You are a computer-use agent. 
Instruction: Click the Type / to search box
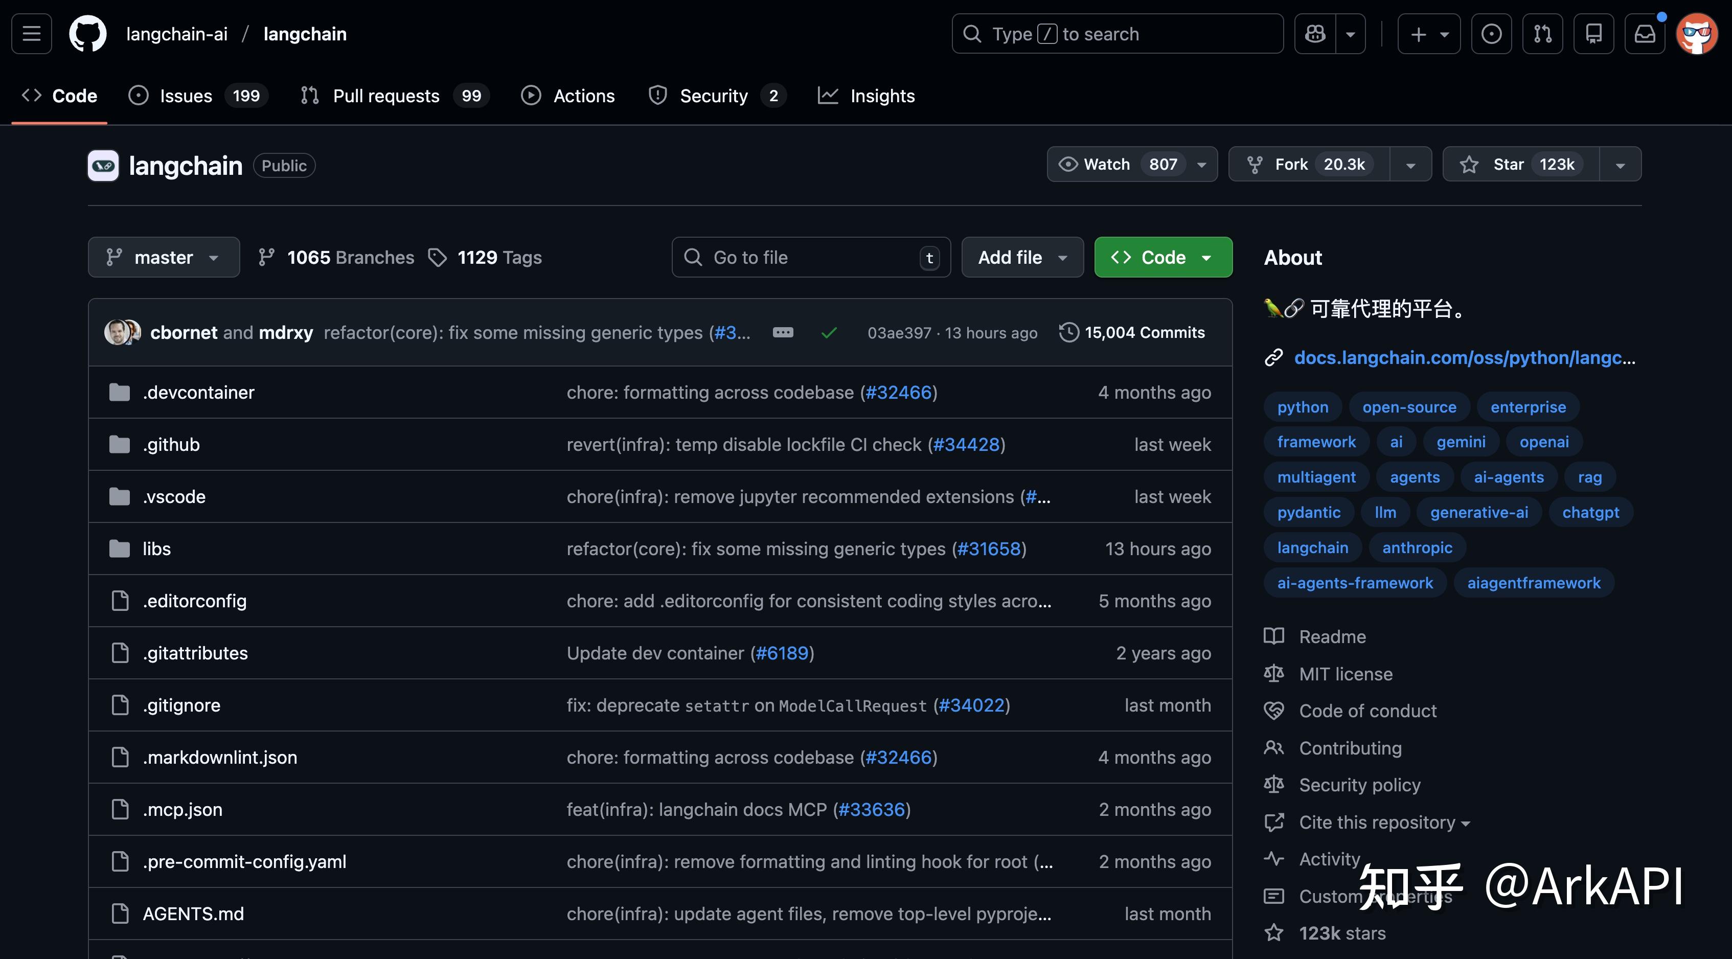tap(1118, 34)
